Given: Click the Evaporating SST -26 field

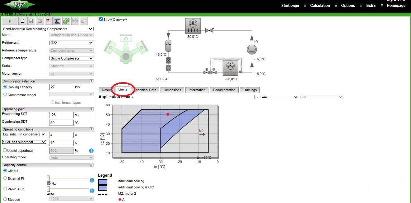Looking at the screenshot, I should pos(62,115).
